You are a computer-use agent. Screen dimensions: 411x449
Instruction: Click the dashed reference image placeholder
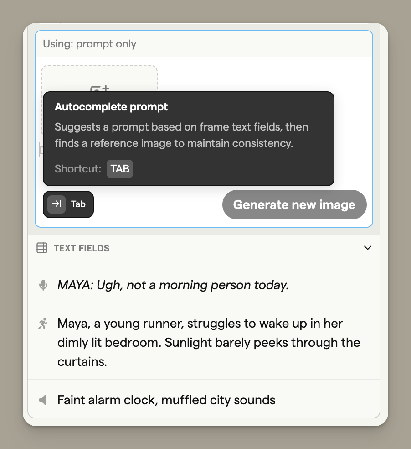pos(99,78)
